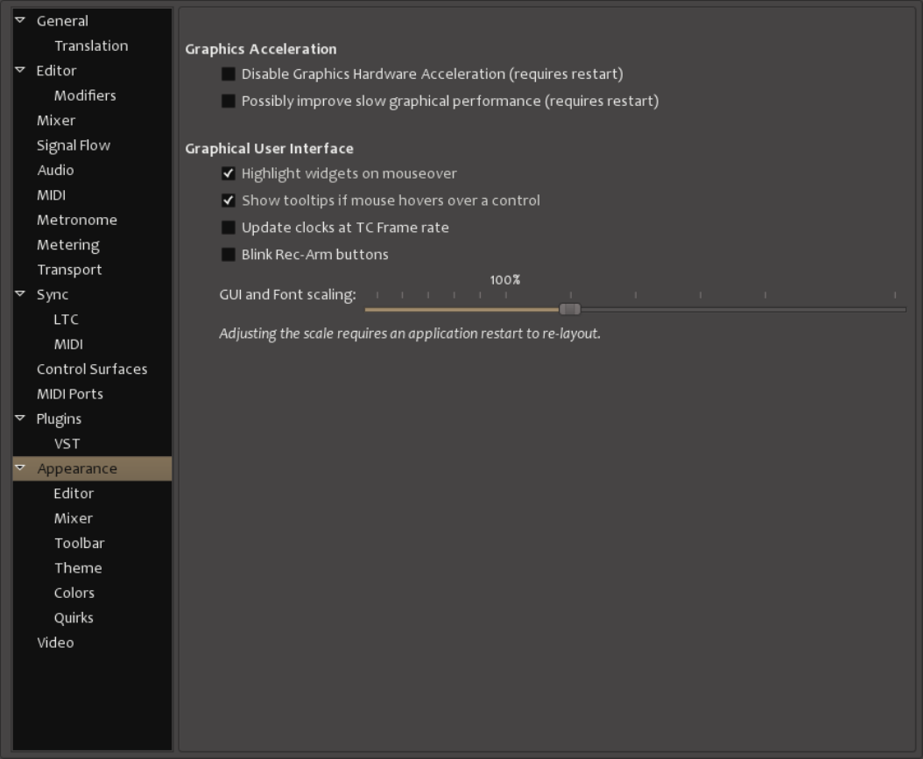Toggle Blink Rec-Arm buttons option
The height and width of the screenshot is (759, 923).
click(x=229, y=255)
